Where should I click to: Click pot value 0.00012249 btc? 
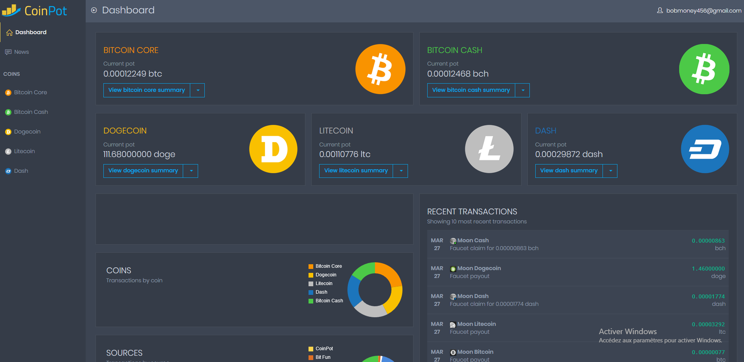click(x=133, y=74)
